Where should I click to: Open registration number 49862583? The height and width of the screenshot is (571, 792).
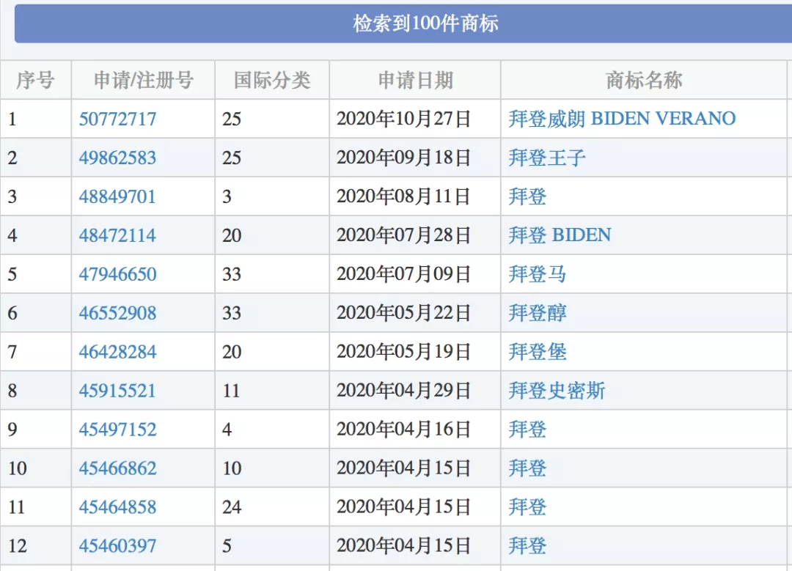pyautogui.click(x=117, y=158)
